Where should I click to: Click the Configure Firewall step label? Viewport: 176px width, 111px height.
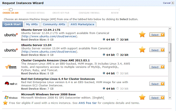point(89,13)
